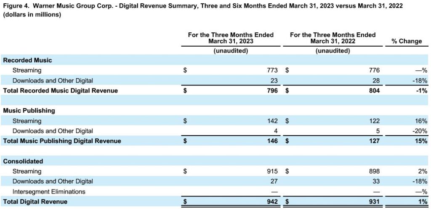The image size is (431, 210).
Task: Select the value 142 in Music Publishing Streaming
Action: 272,121
